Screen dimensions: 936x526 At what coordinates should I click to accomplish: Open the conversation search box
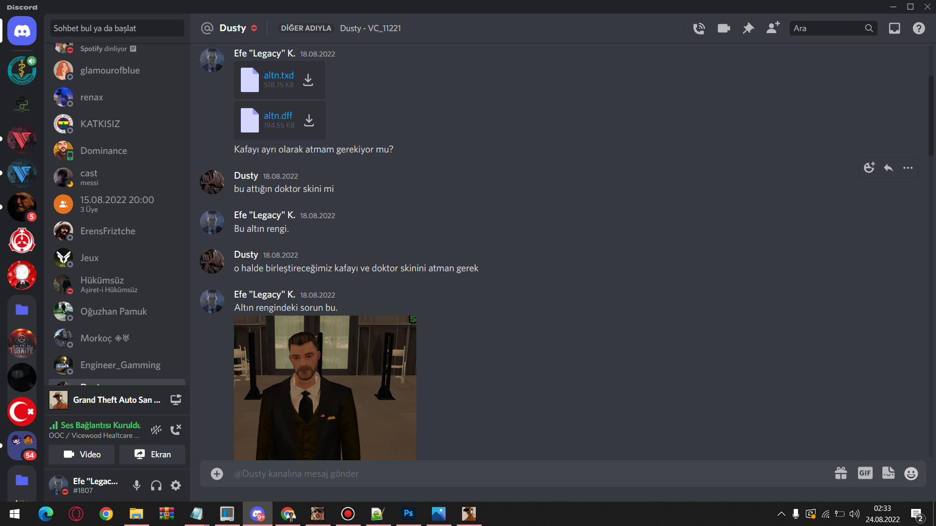click(117, 28)
